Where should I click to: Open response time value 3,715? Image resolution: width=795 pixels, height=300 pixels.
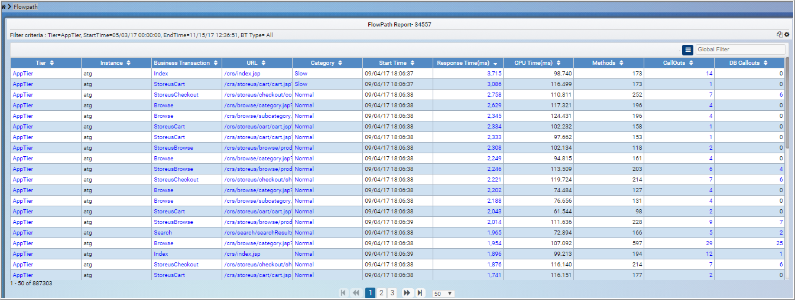tap(494, 74)
